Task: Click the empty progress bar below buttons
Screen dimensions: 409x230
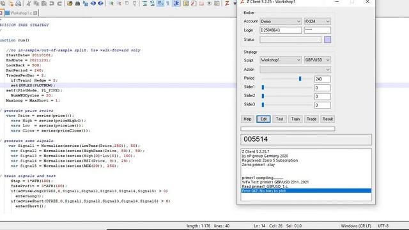Action: coord(288,129)
